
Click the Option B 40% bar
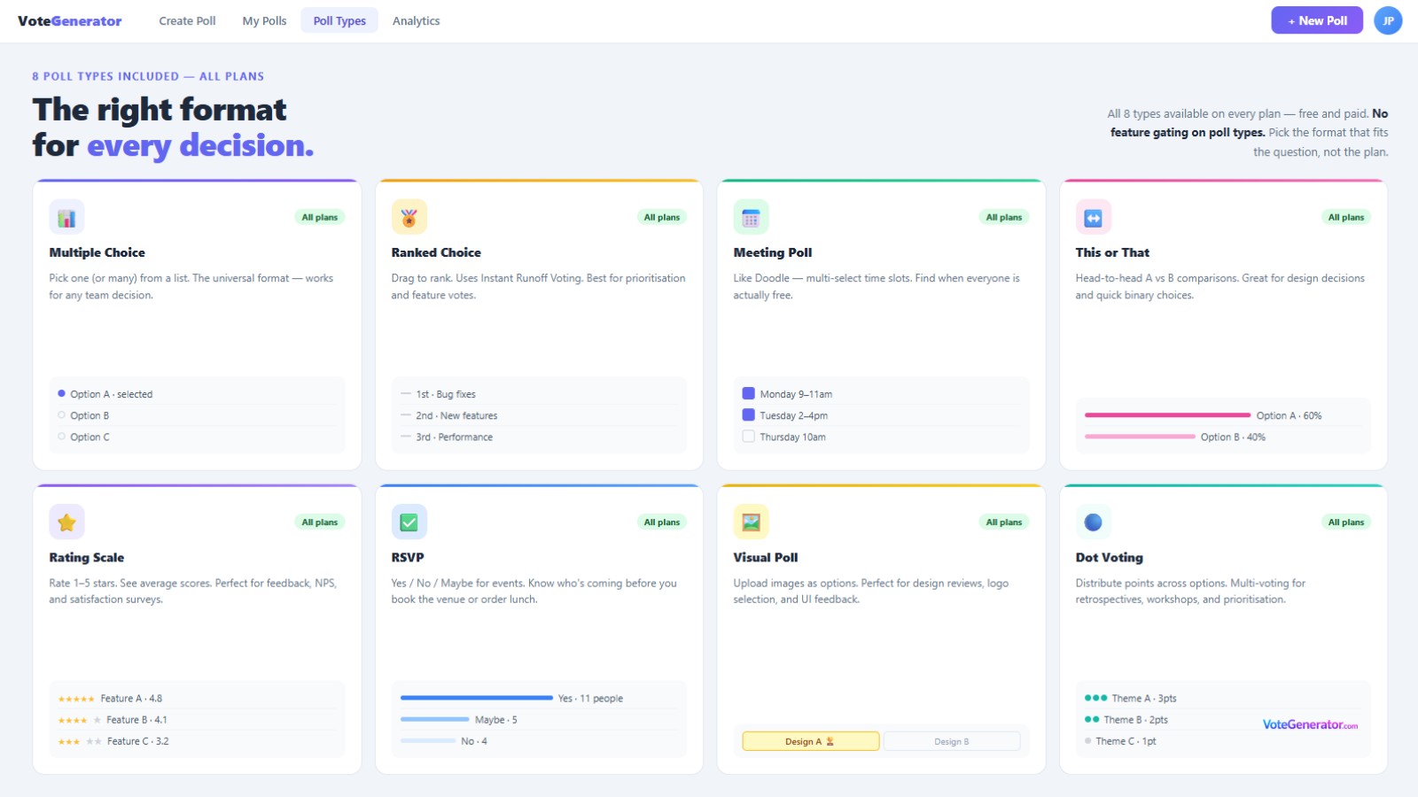coord(1140,437)
